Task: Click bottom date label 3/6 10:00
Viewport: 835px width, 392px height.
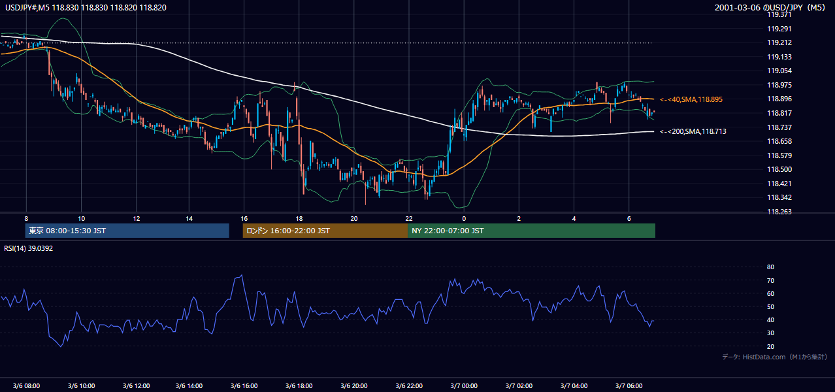Action: point(81,385)
